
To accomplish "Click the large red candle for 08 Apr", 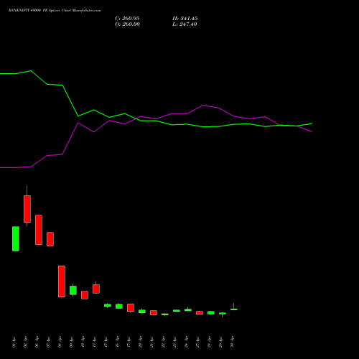I will (62, 281).
